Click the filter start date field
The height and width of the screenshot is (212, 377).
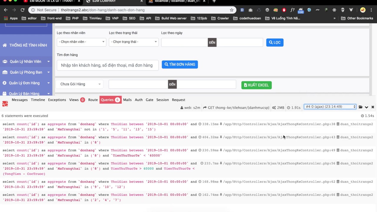click(185, 42)
